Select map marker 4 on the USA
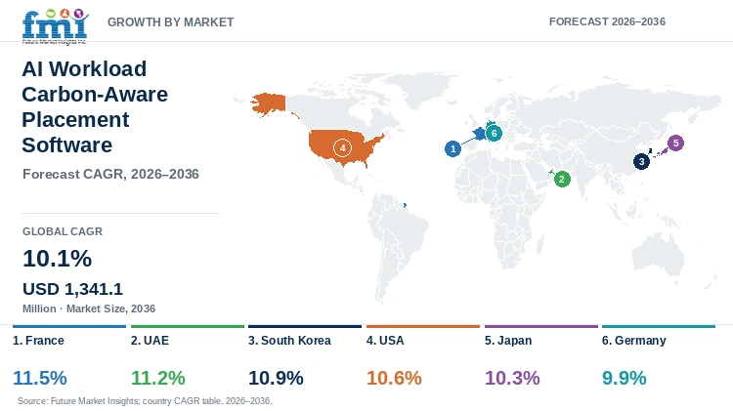Viewport: 733px width, 411px height. [342, 148]
